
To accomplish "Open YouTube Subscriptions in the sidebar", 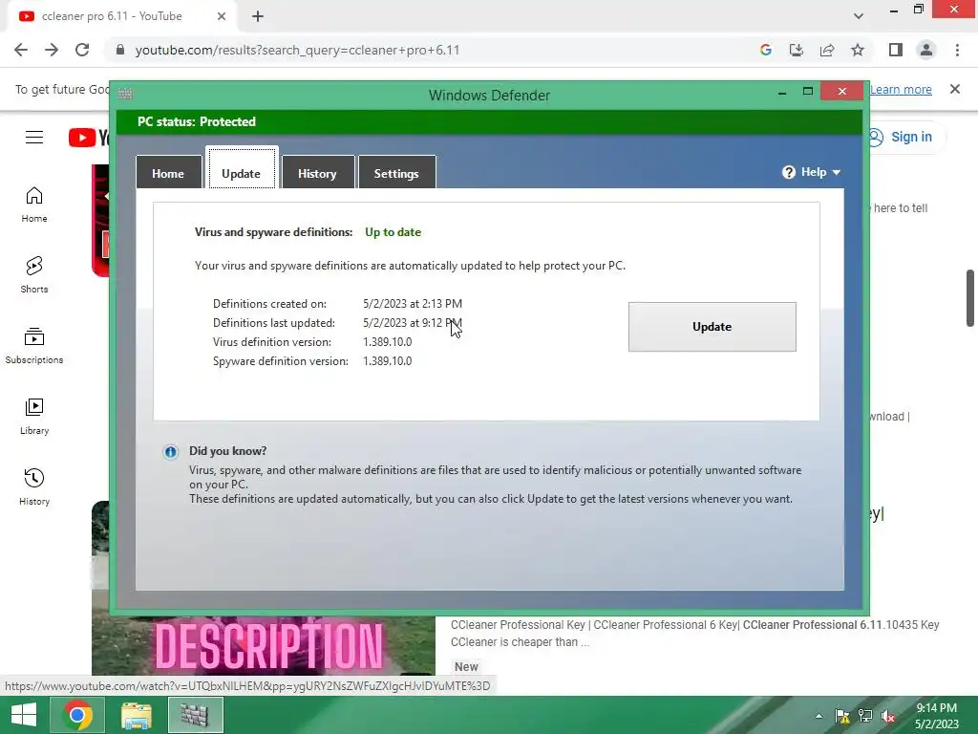I will [34, 346].
